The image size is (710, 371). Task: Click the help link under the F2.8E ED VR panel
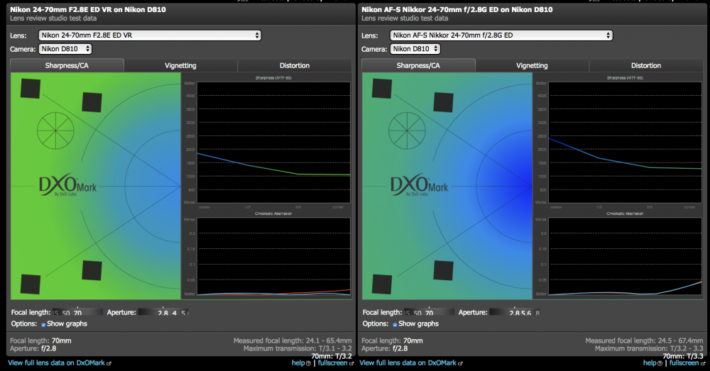(x=298, y=363)
